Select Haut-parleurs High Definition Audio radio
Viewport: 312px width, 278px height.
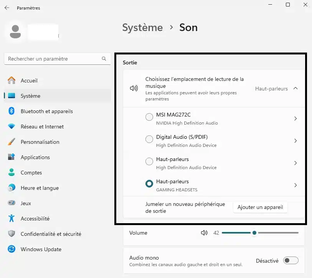[x=149, y=161]
